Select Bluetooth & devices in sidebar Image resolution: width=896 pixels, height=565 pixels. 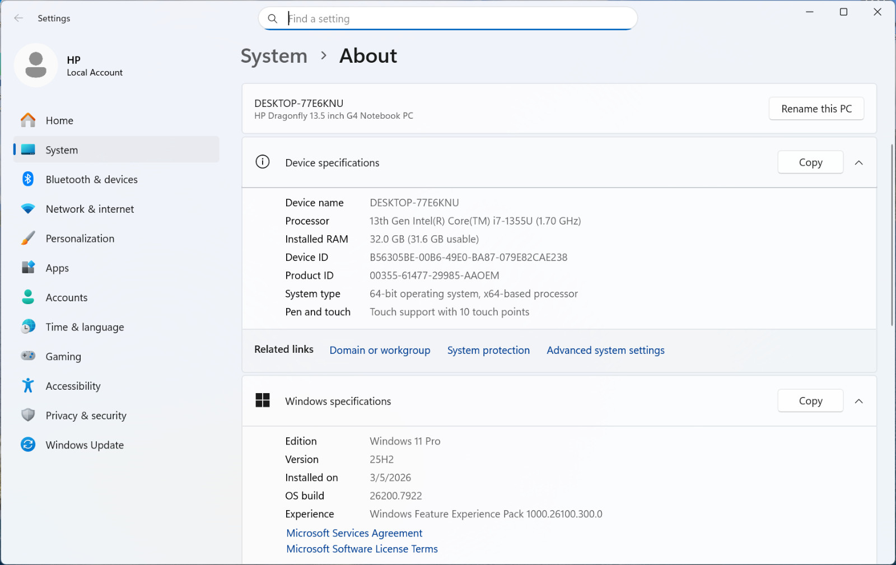click(x=116, y=179)
